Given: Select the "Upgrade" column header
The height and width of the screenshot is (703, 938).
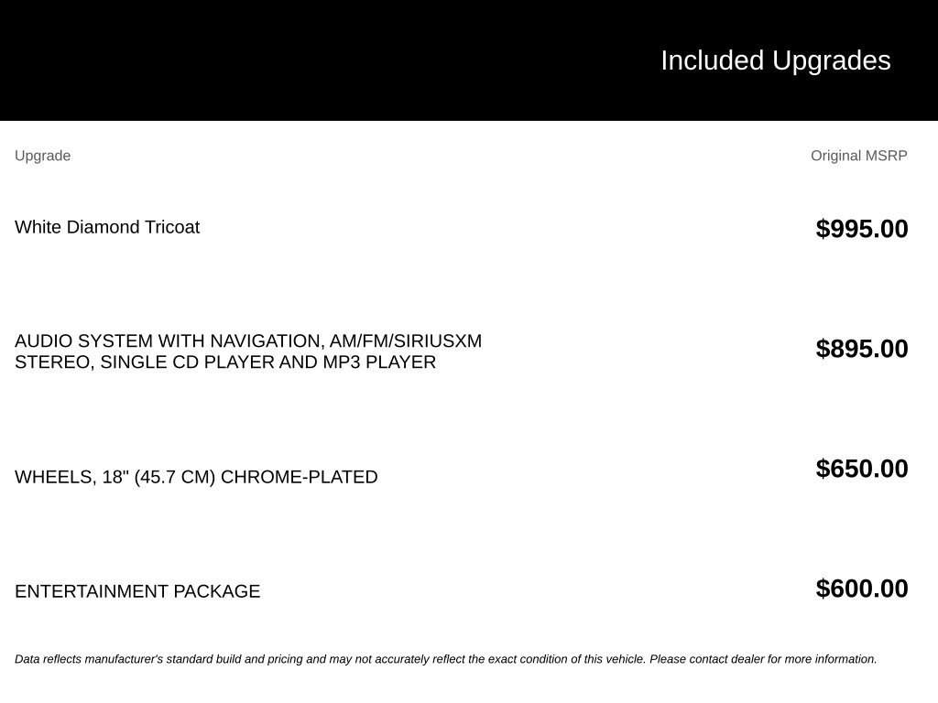Looking at the screenshot, I should coord(42,156).
